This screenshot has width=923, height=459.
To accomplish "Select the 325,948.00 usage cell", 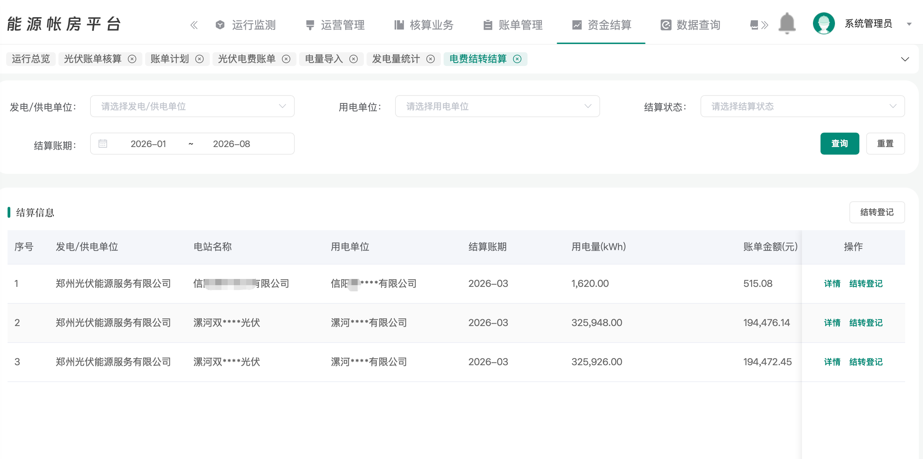I will tap(597, 323).
